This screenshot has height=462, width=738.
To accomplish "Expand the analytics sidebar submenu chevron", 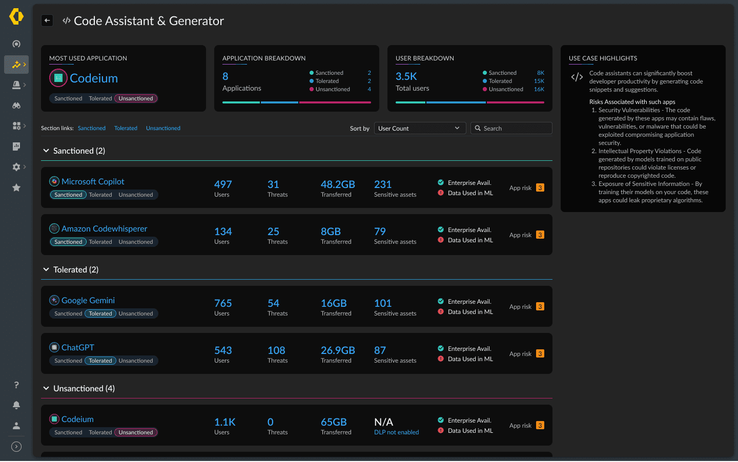I will tap(25, 65).
